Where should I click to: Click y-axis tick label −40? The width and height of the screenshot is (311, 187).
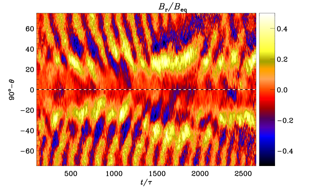tap(27, 130)
